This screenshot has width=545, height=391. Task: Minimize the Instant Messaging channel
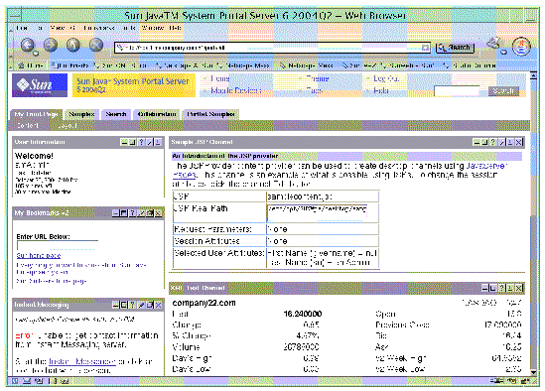116,305
